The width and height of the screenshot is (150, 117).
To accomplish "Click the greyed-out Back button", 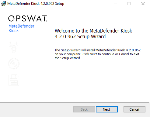I will pyautogui.click(x=84, y=109).
